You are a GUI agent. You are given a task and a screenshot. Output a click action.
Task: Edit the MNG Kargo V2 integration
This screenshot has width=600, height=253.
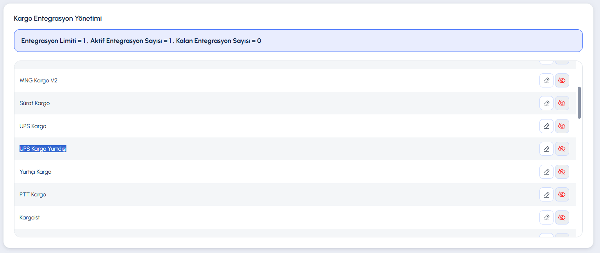546,80
